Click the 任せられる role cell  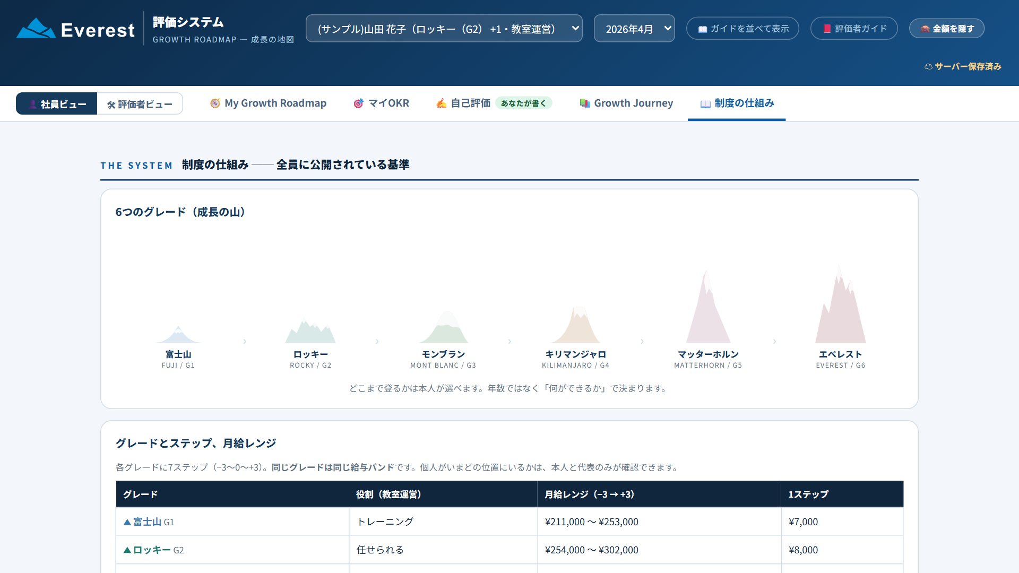[x=443, y=550]
